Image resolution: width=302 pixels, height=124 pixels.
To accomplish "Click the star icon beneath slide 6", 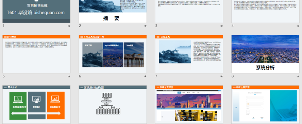I will (145, 76).
